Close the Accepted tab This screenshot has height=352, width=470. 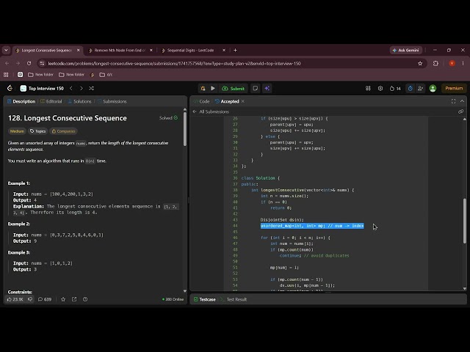(243, 101)
